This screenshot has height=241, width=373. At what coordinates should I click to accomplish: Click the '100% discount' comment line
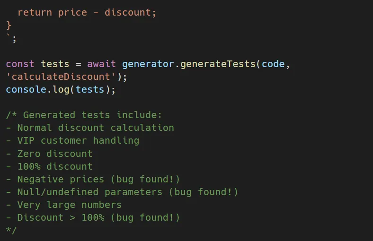[55, 166]
